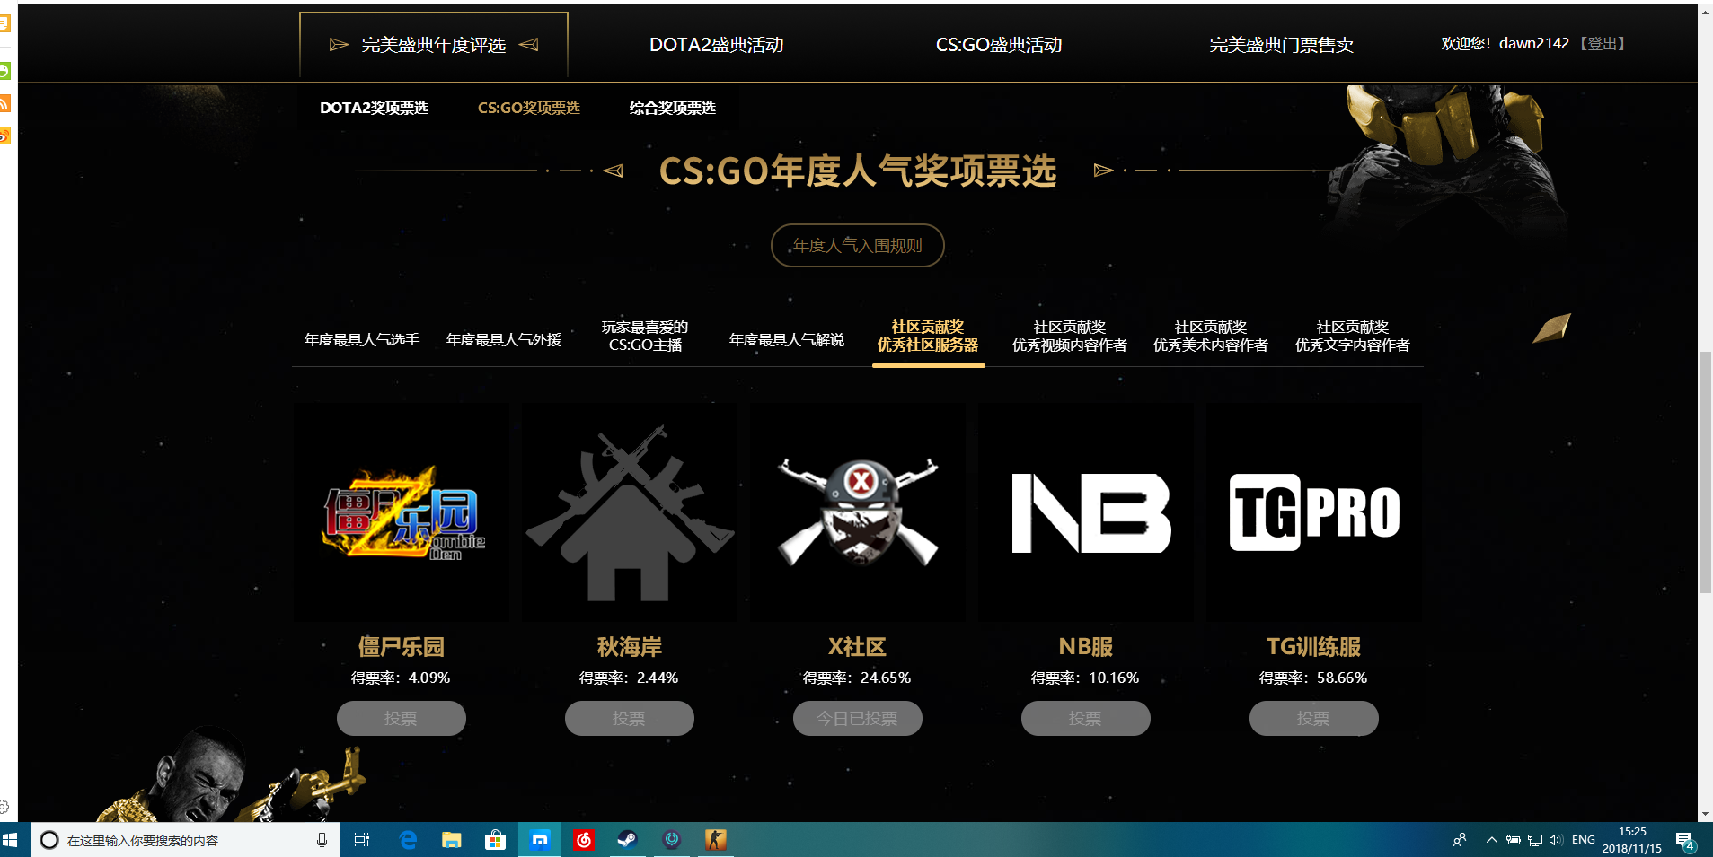This screenshot has height=857, width=1713.
Task: Open the DOTA2盛典活动 menu item
Action: pyautogui.click(x=716, y=44)
